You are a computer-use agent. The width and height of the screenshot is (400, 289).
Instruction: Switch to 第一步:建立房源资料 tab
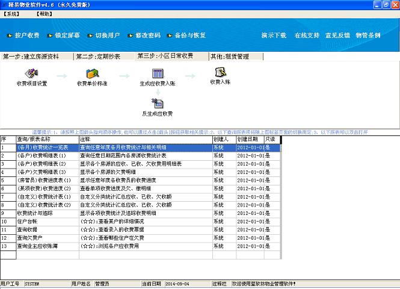pyautogui.click(x=37, y=57)
